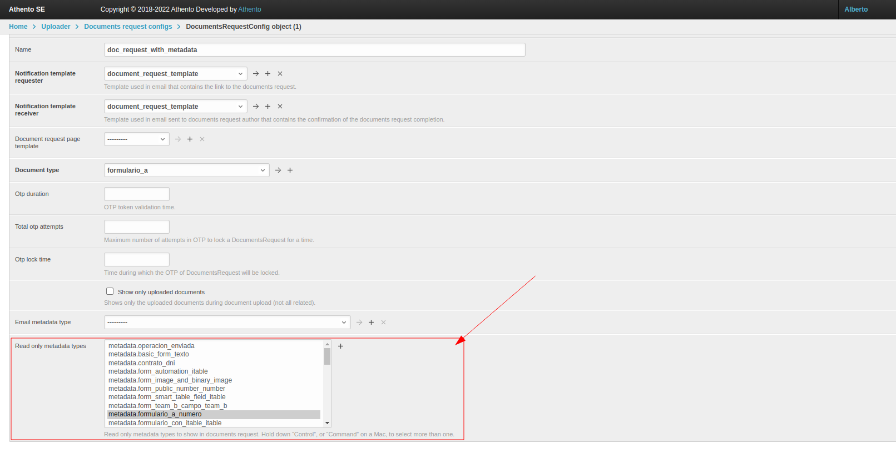Image resolution: width=896 pixels, height=458 pixels.
Task: Enable Show only uploaded documents checkbox
Action: pos(110,291)
